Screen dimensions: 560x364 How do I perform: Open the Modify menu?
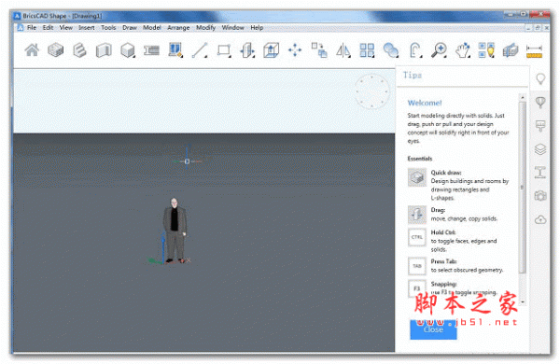click(205, 27)
